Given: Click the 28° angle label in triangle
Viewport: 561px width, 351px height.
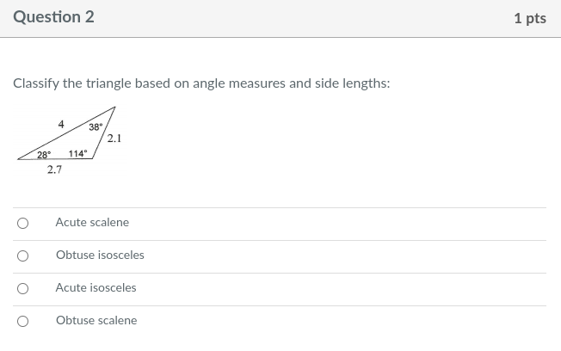Looking at the screenshot, I should tap(44, 154).
